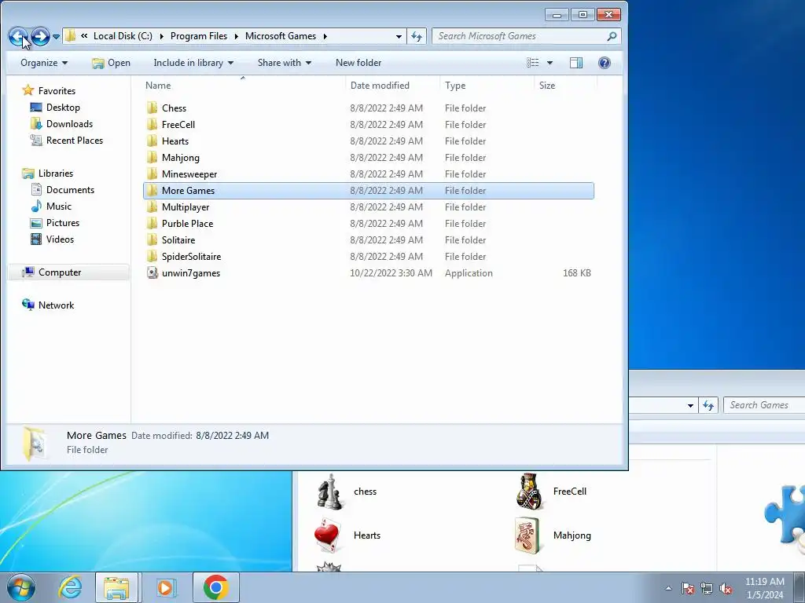Open the Windows Start menu
Image resolution: width=805 pixels, height=603 pixels.
(x=21, y=587)
